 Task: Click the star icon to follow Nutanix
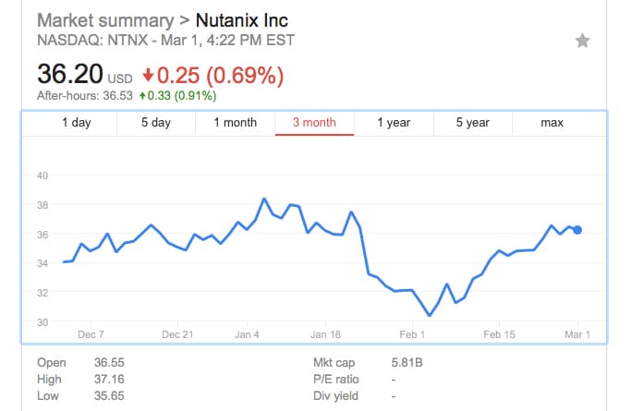coord(582,41)
